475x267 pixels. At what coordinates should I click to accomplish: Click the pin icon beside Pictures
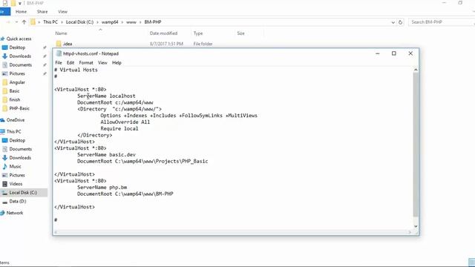[45, 73]
